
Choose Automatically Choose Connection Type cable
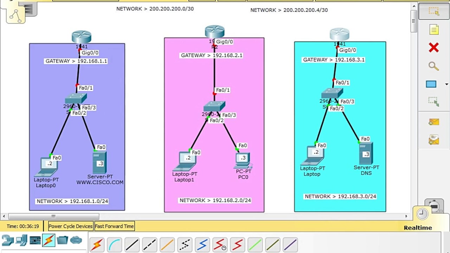pos(97,245)
